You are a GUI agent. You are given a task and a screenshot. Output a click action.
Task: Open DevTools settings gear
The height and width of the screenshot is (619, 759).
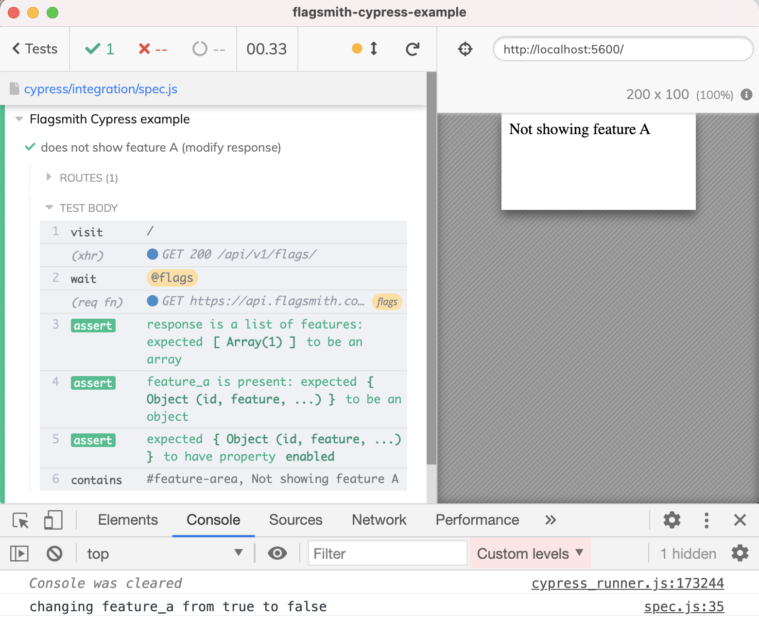[672, 520]
